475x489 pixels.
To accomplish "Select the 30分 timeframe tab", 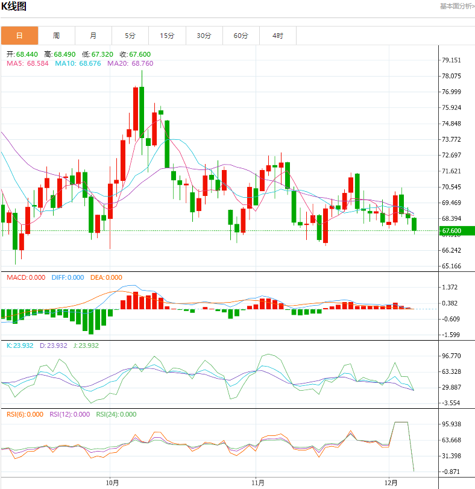I will (204, 36).
